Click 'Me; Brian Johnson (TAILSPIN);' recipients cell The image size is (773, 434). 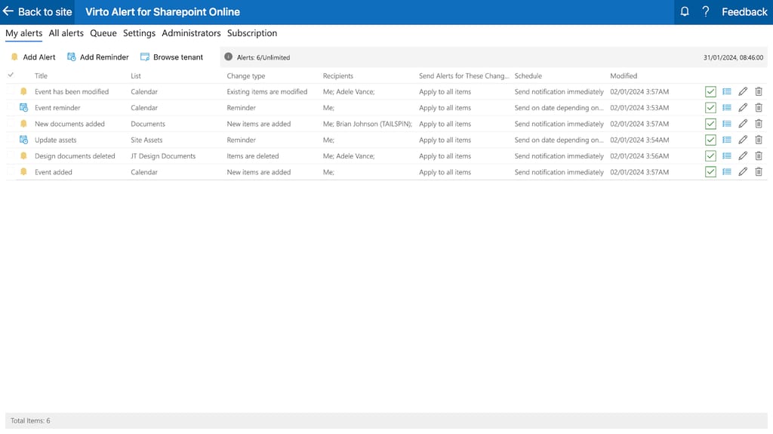tap(368, 124)
